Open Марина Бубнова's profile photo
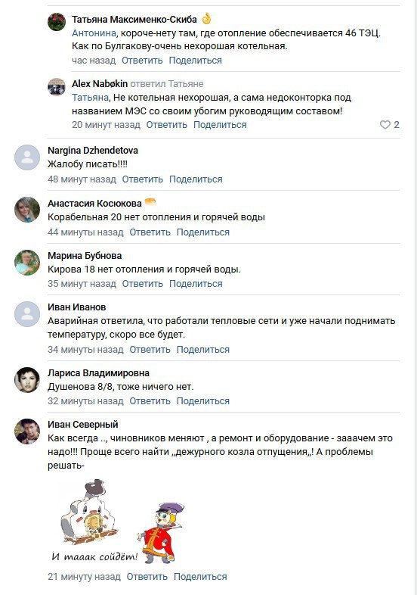Image resolution: width=417 pixels, height=595 pixels. [x=27, y=262]
